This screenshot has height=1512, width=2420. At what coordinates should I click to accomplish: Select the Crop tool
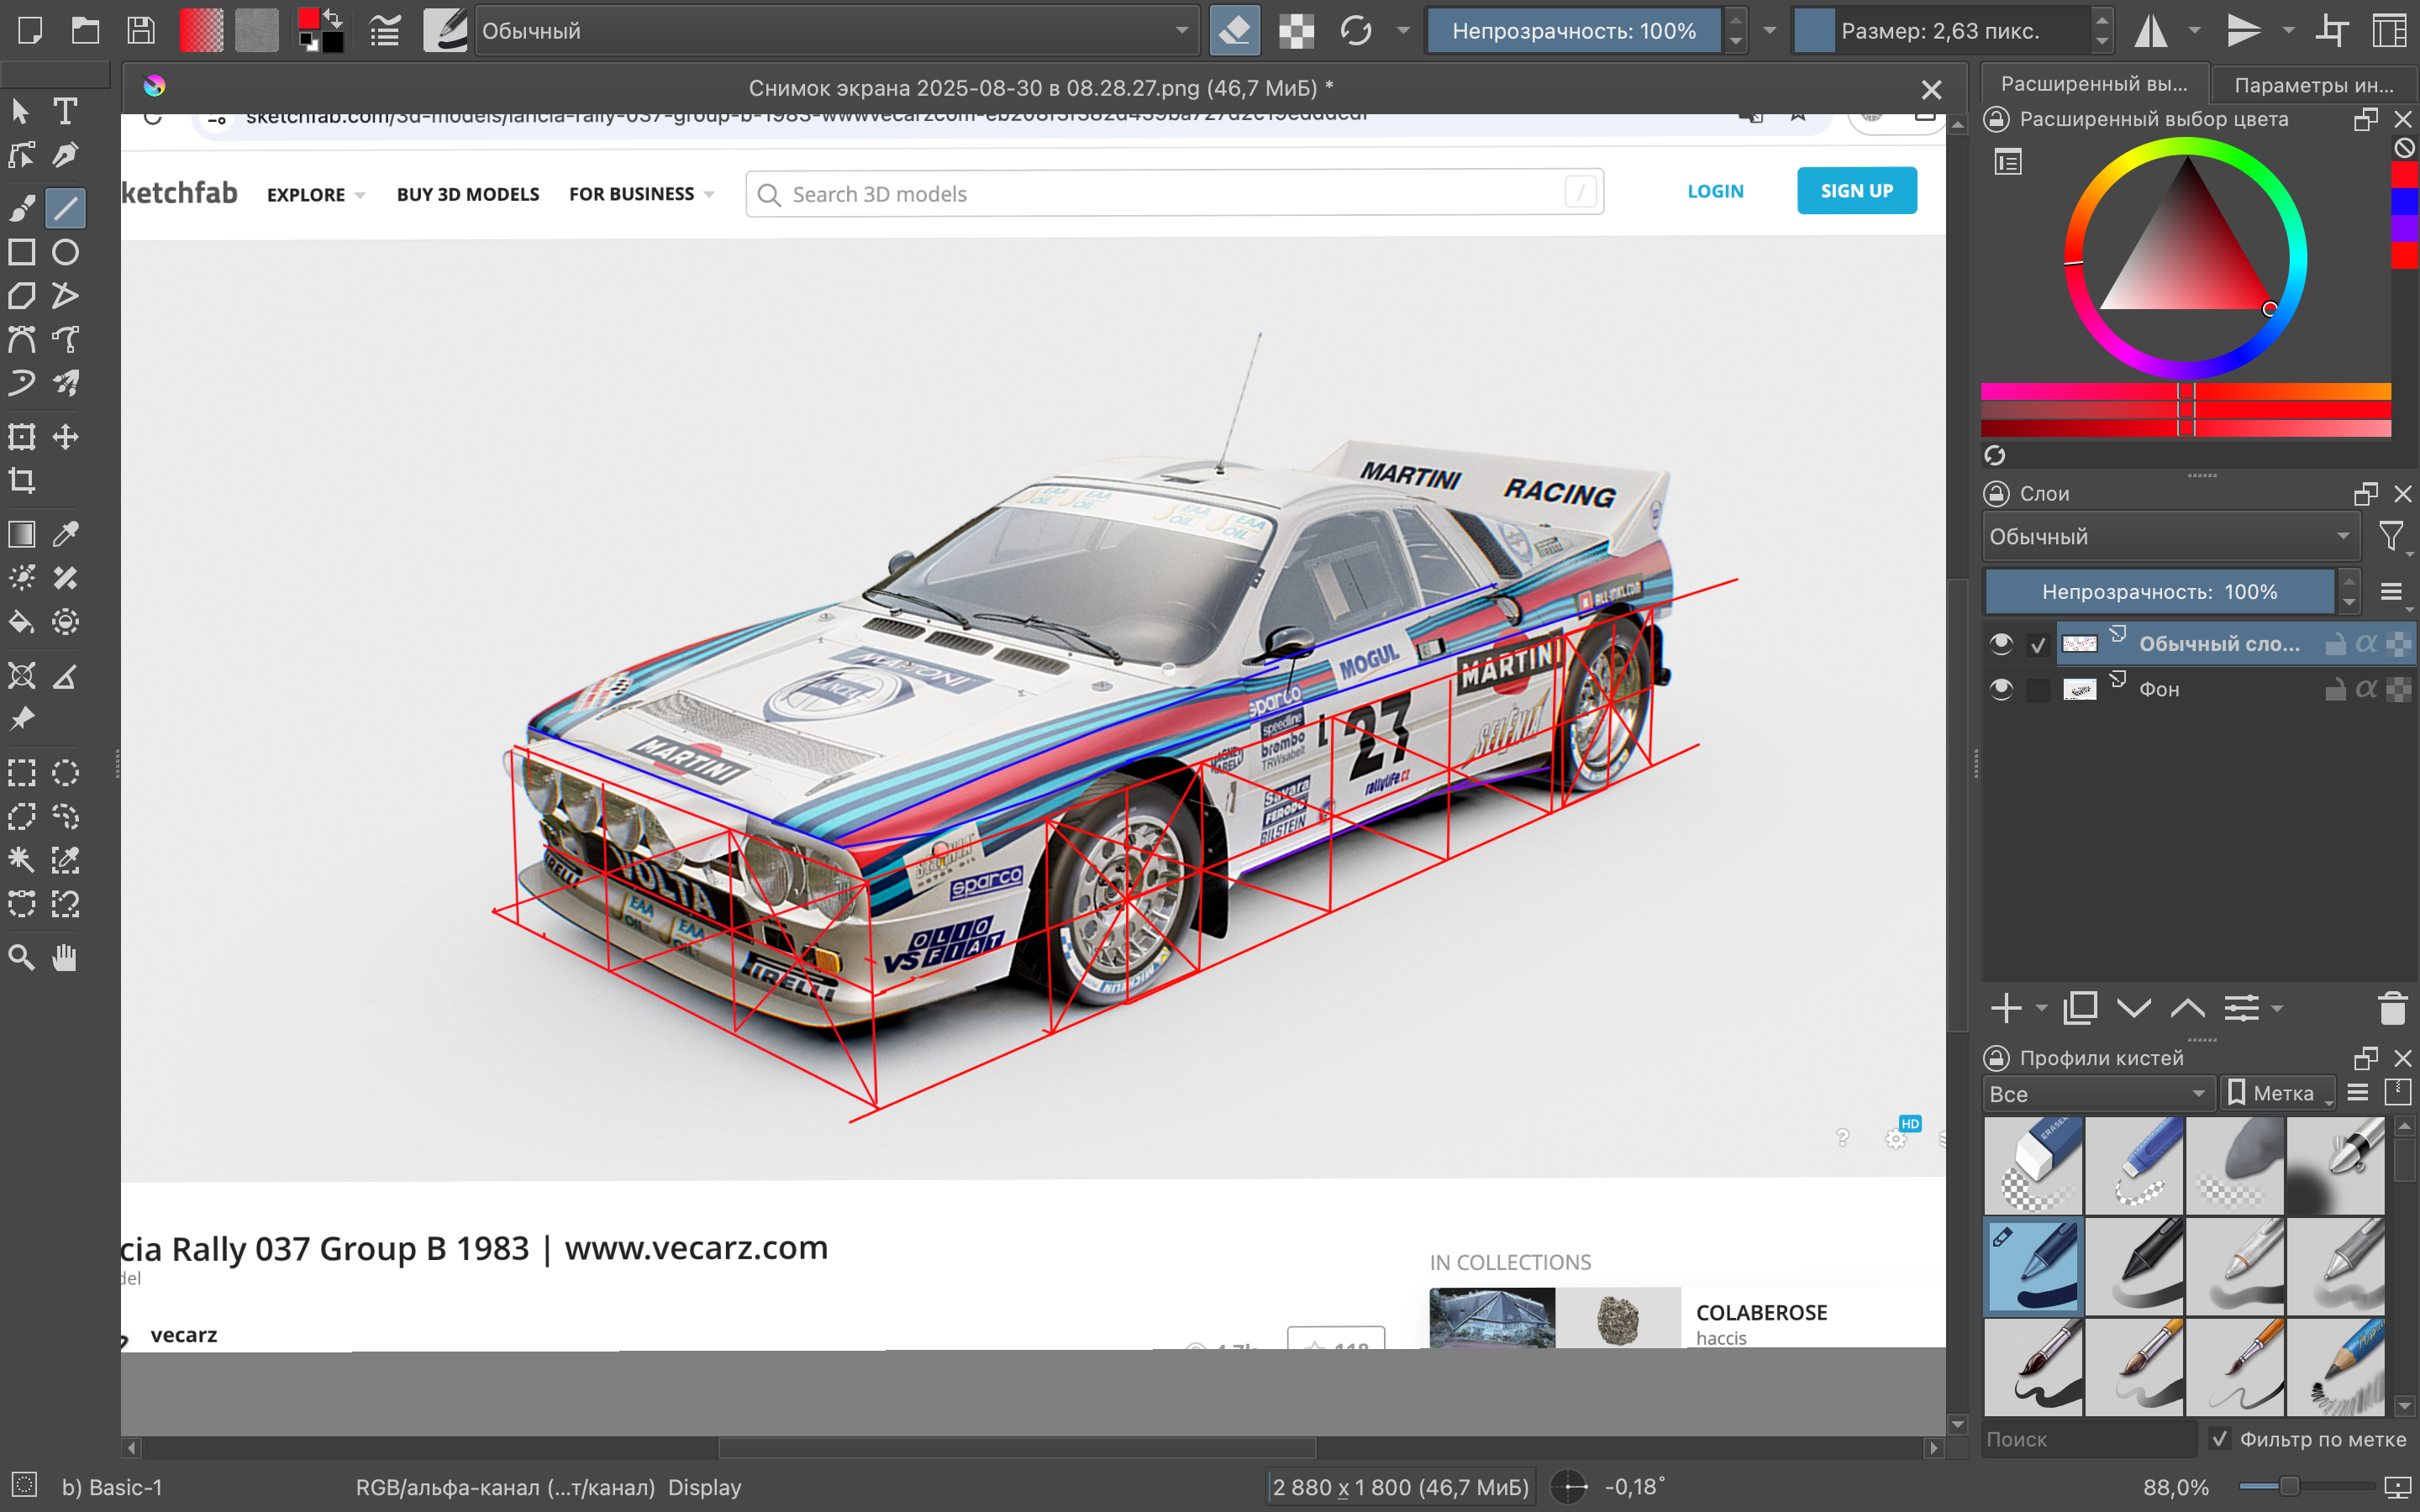tap(22, 481)
